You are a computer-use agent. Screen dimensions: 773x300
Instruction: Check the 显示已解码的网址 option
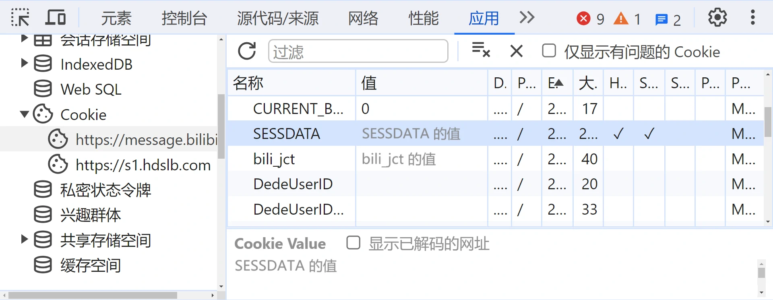coord(353,243)
